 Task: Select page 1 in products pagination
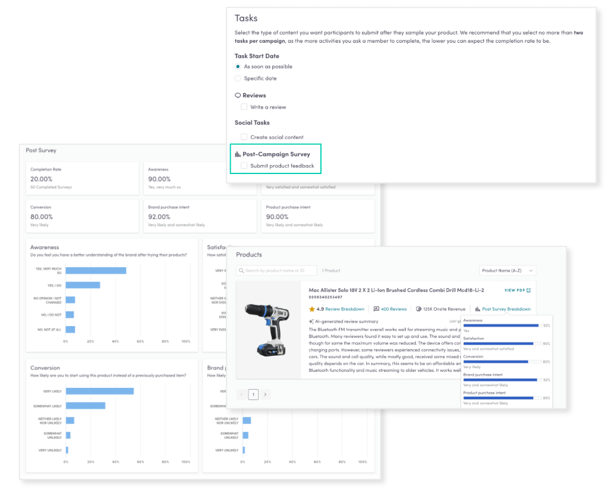[253, 394]
